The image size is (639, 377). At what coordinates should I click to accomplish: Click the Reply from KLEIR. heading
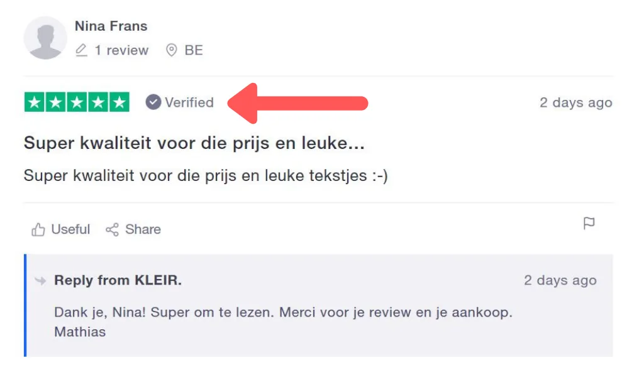click(118, 280)
